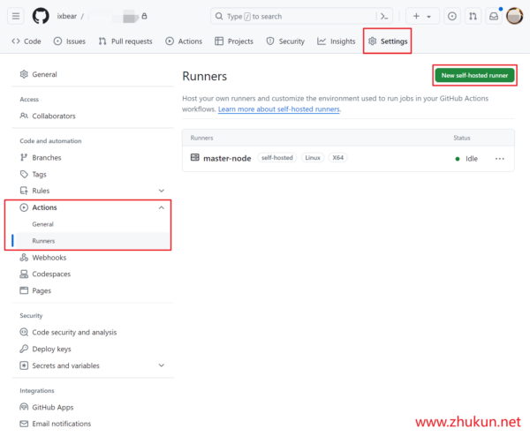Click the Idle status text
This screenshot has height=436, width=530.
pos(472,159)
